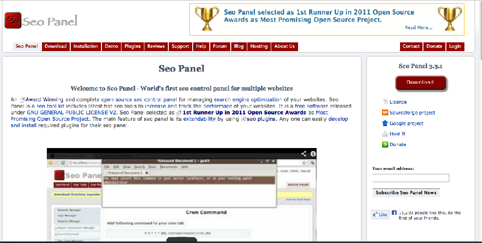Open the Installation menu item
The image size is (482, 243).
pyautogui.click(x=85, y=46)
